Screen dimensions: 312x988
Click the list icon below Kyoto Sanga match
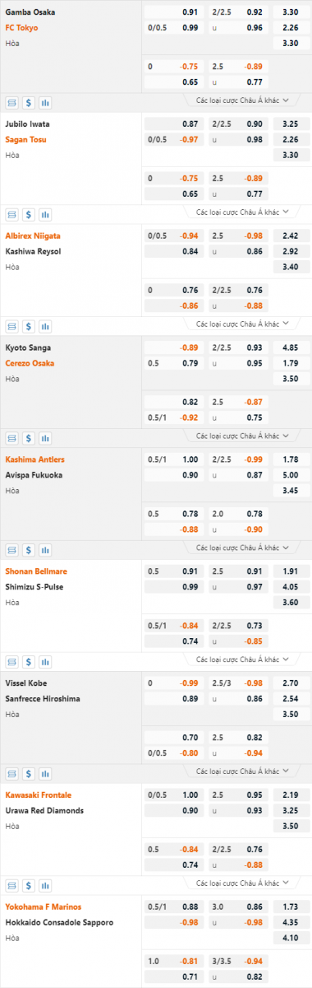tap(11, 438)
